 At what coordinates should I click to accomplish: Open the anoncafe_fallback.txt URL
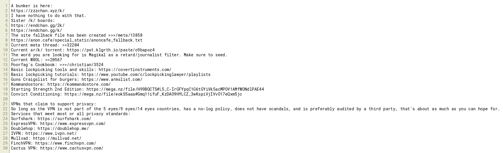(x=77, y=40)
